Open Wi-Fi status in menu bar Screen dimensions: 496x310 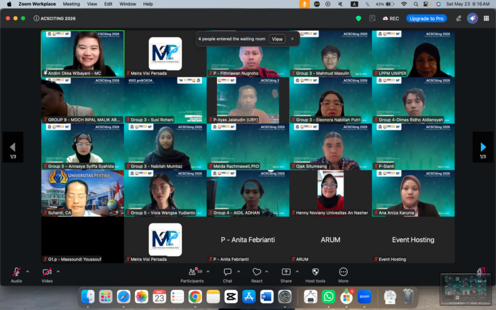coord(404,4)
